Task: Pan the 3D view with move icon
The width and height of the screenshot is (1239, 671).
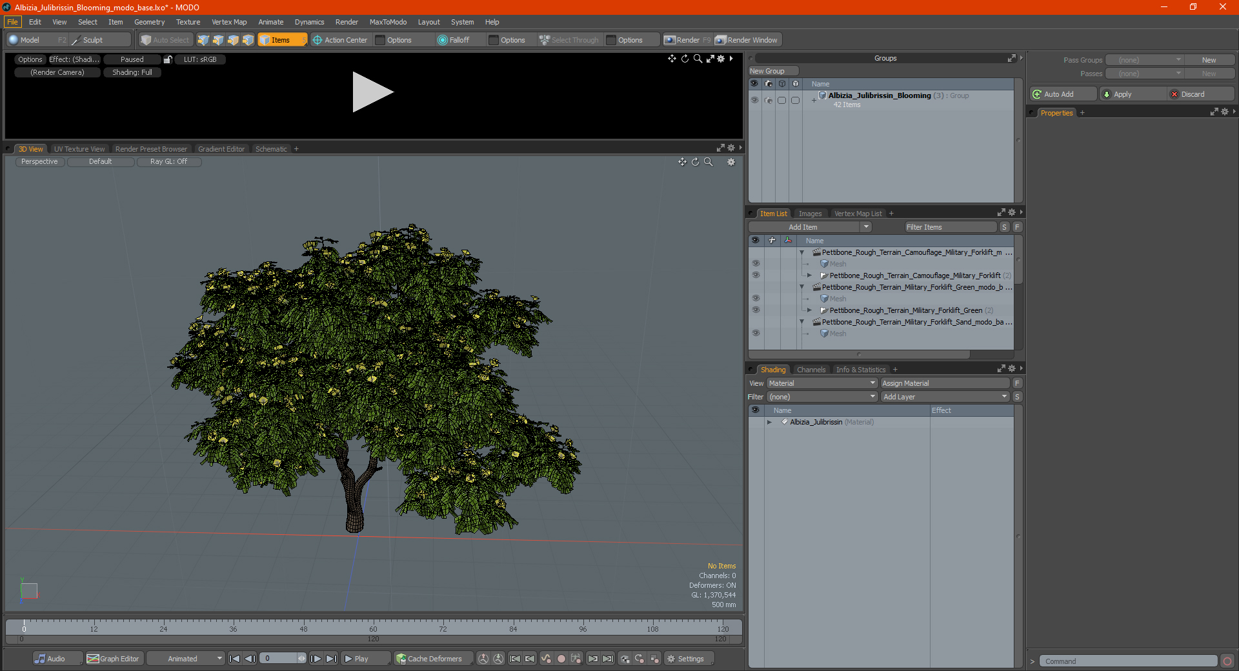Action: click(683, 162)
